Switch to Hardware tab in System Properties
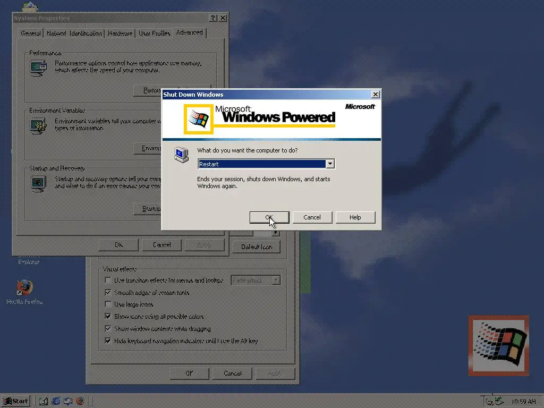 tap(120, 33)
